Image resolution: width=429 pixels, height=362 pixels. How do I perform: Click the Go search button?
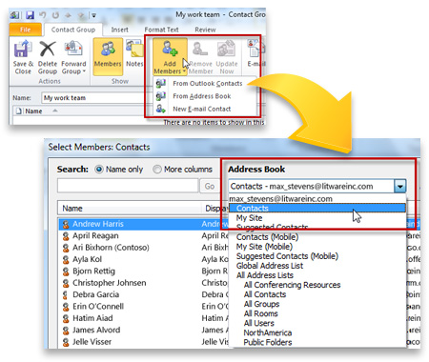tap(210, 186)
